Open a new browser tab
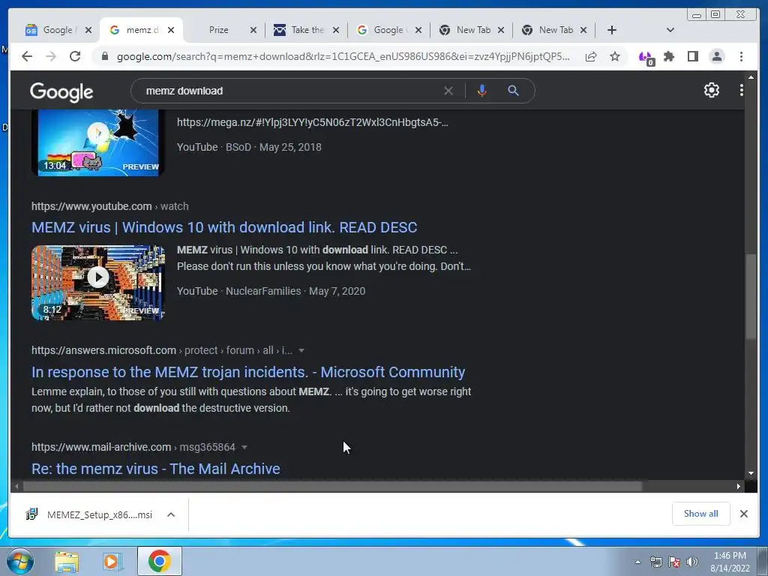Screen dimensions: 768x576 pyautogui.click(x=612, y=30)
